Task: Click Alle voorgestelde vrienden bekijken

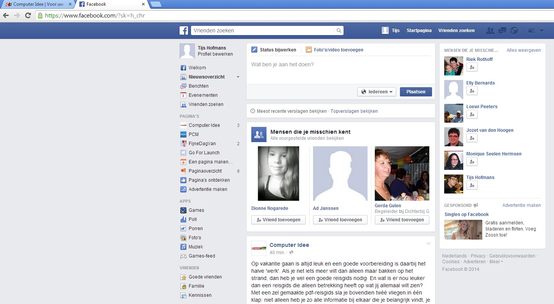Action: [x=307, y=138]
